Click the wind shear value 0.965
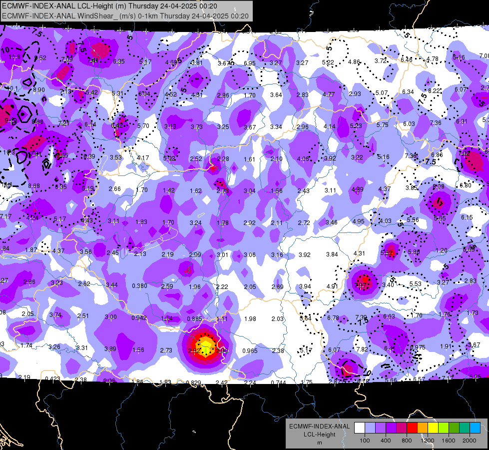 pos(250,350)
